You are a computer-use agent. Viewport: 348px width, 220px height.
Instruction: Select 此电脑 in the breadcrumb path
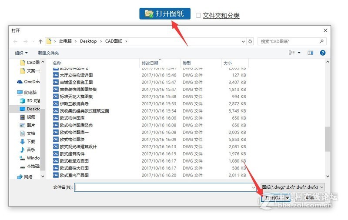coord(65,41)
